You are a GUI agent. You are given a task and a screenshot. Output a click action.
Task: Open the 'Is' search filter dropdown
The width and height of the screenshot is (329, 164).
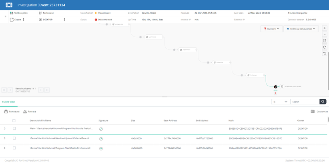280,102
